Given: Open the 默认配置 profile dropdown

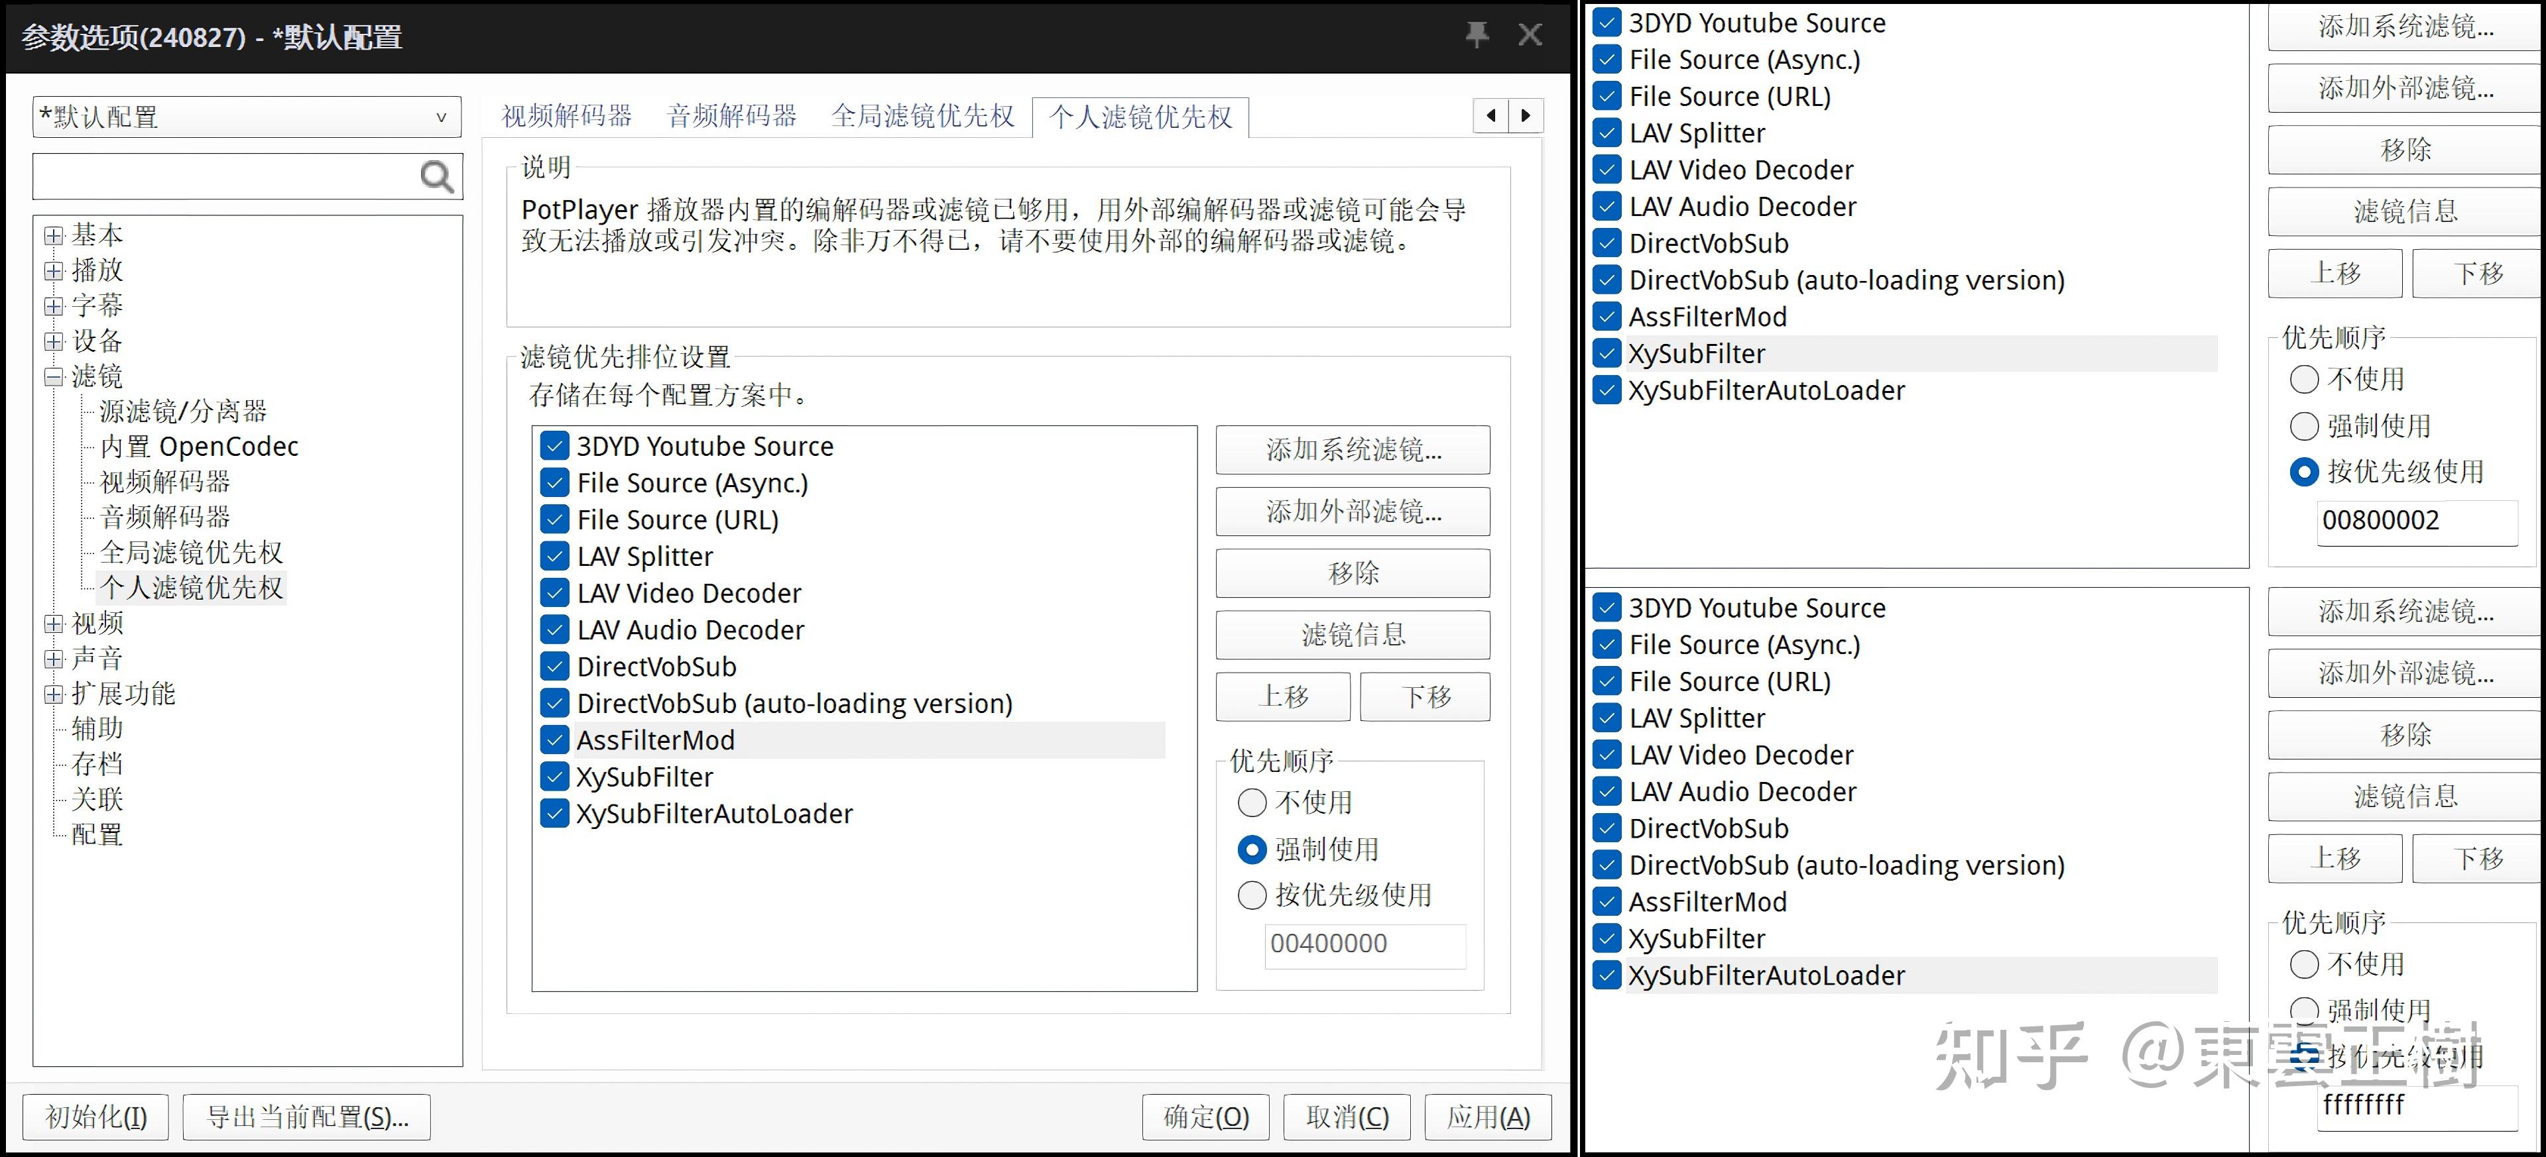Looking at the screenshot, I should pos(247,117).
